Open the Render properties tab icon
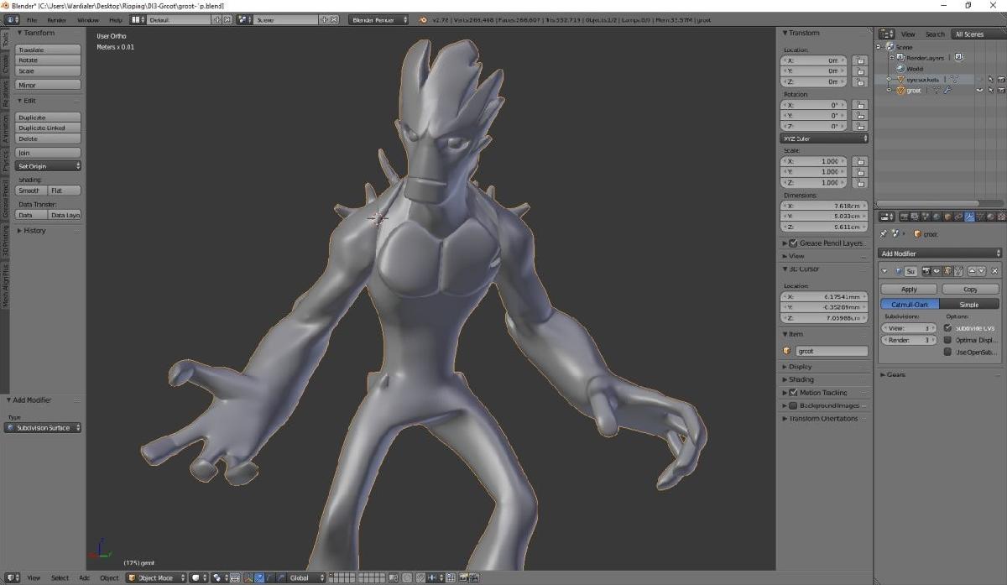This screenshot has height=585, width=1007. 905,217
